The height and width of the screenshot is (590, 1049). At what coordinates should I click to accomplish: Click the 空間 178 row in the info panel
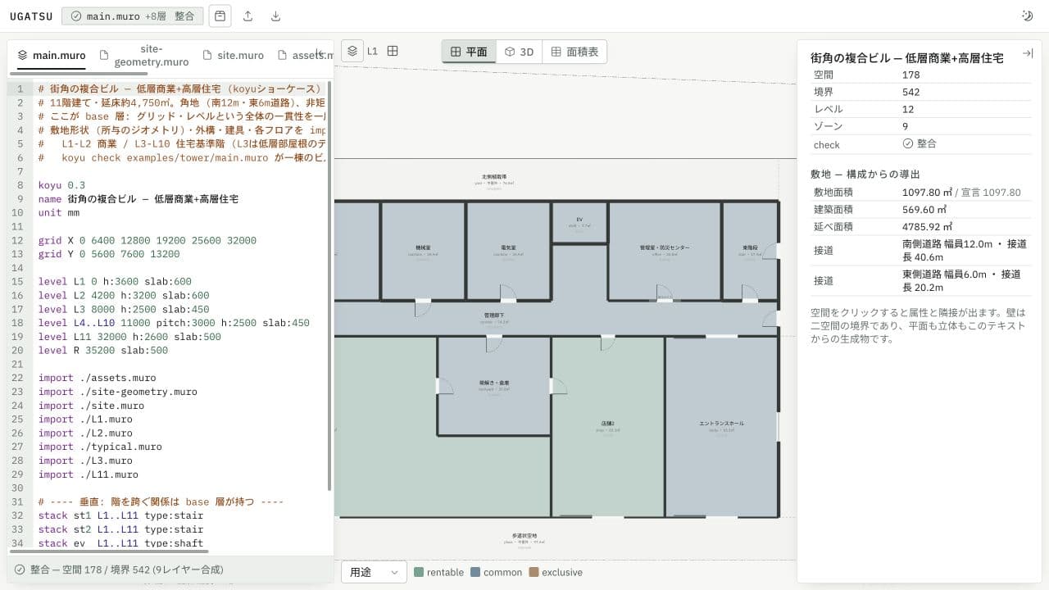(922, 75)
